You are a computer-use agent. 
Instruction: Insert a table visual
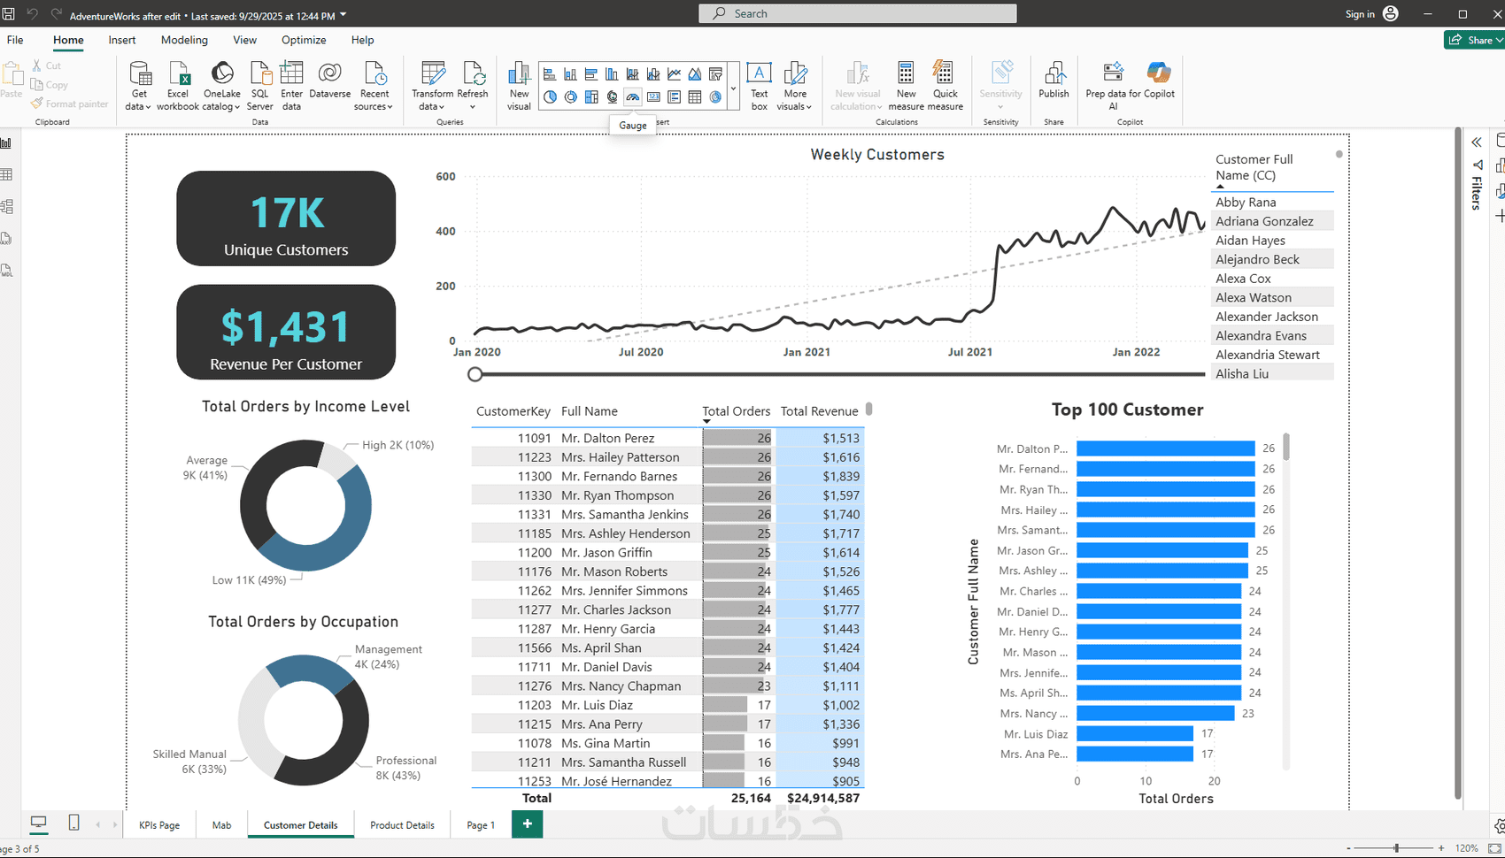695,96
